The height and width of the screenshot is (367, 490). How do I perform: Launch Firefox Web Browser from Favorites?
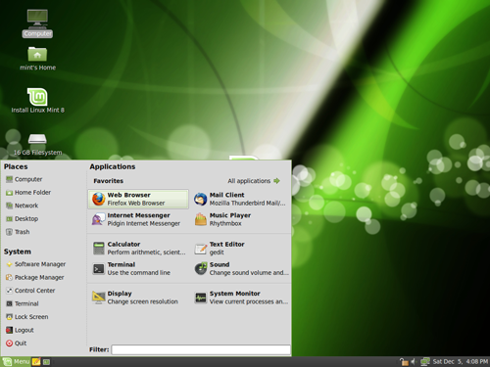pos(138,199)
